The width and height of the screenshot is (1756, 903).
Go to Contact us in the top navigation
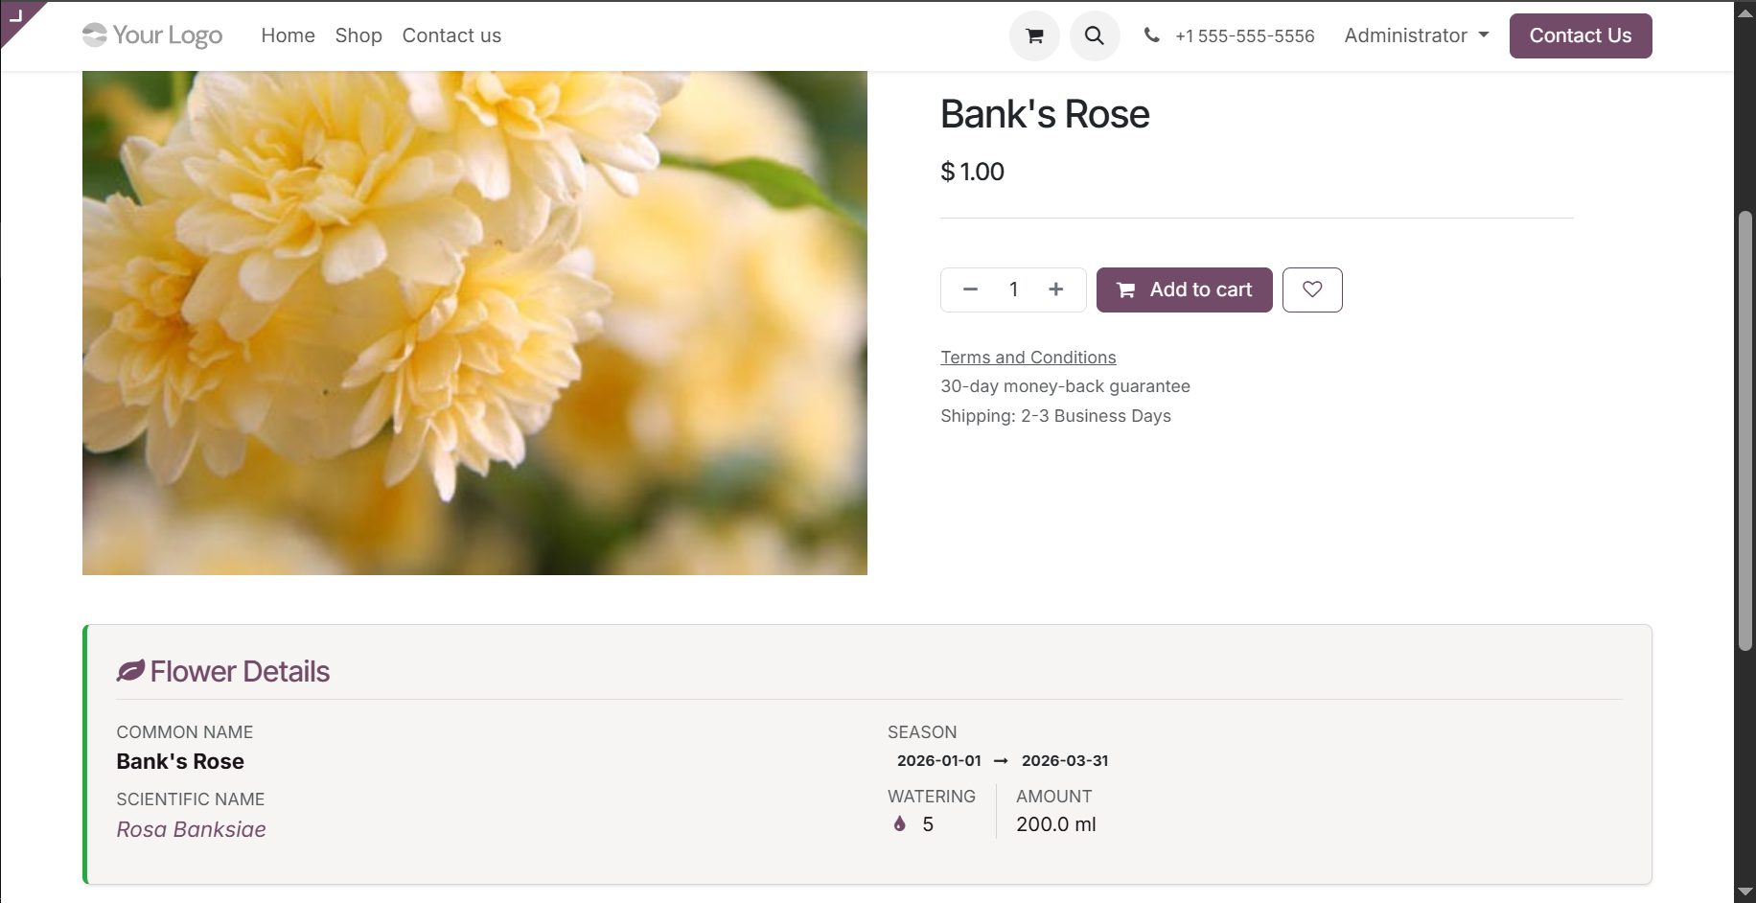coord(451,35)
